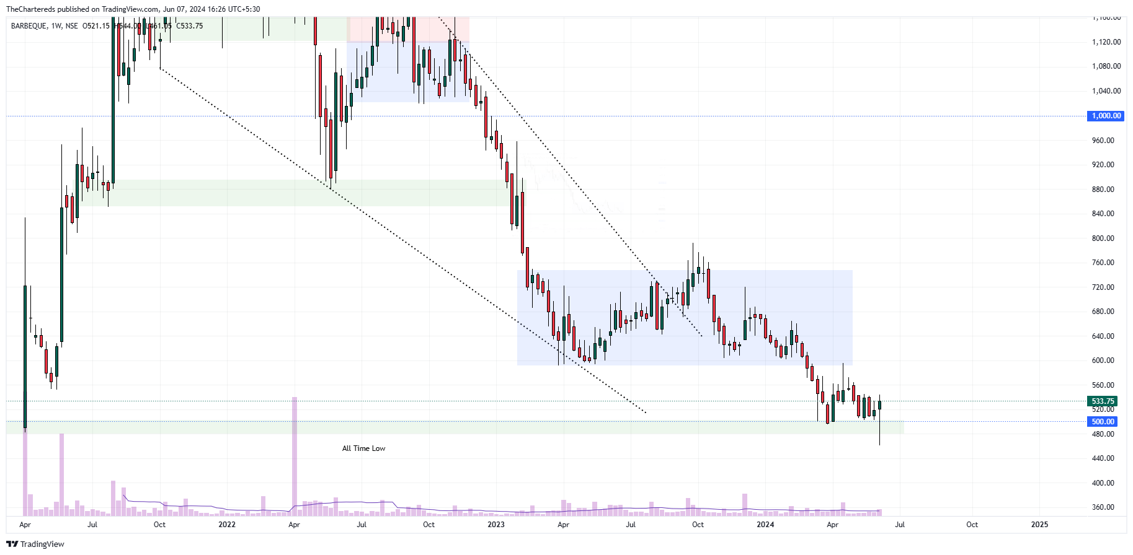Select the "All Time Low" text annotation

(x=363, y=448)
